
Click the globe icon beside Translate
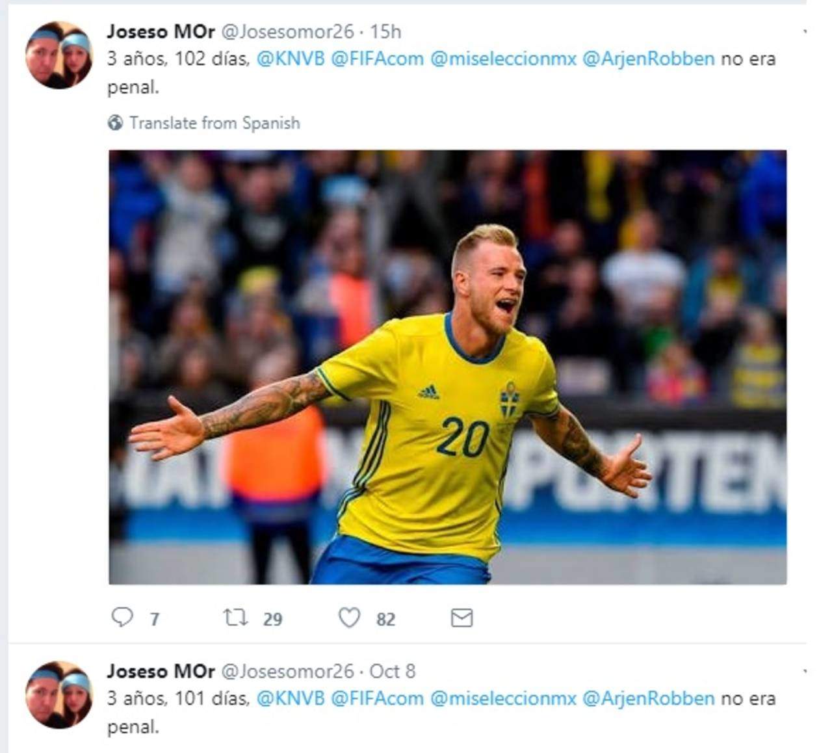click(x=116, y=122)
